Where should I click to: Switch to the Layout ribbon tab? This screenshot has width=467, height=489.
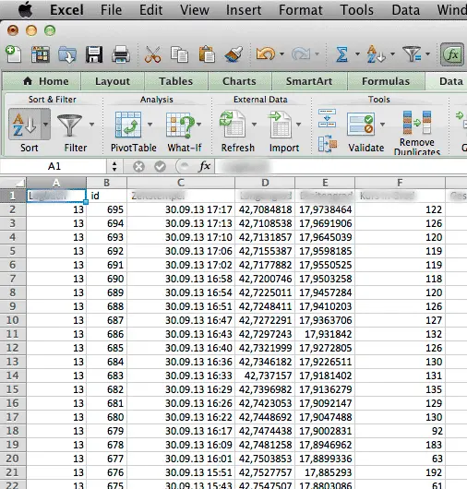pos(113,81)
